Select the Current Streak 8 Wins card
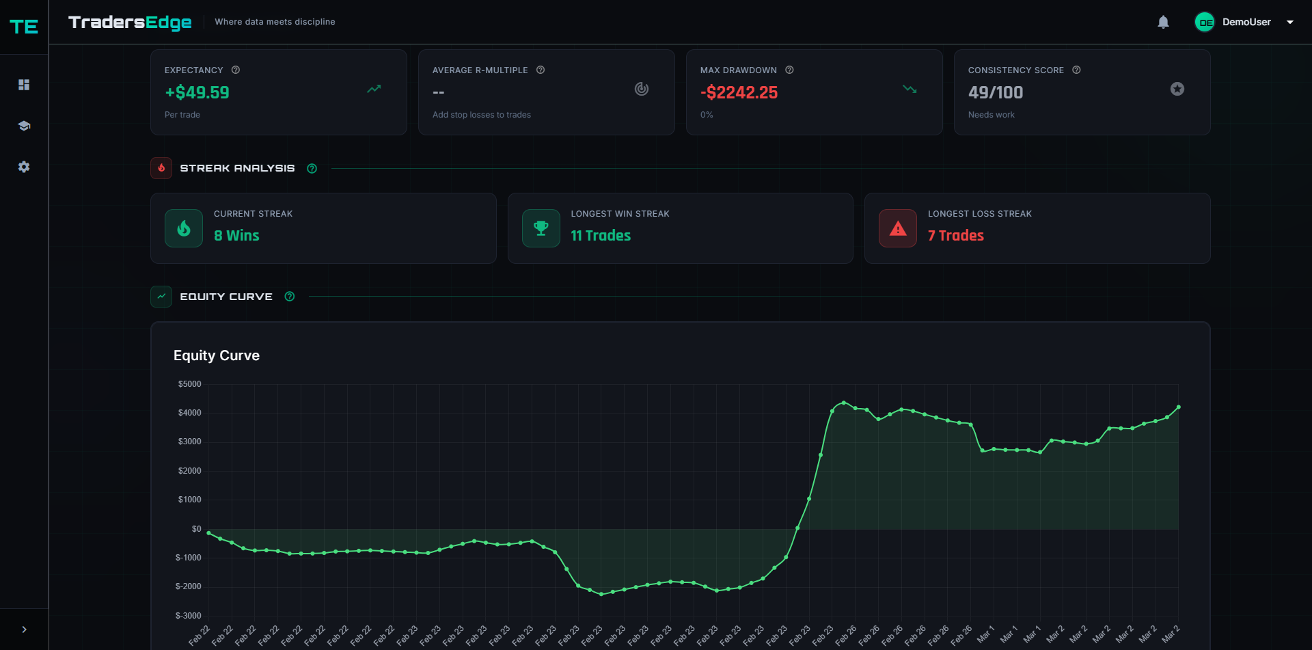This screenshot has height=650, width=1312. tap(323, 228)
